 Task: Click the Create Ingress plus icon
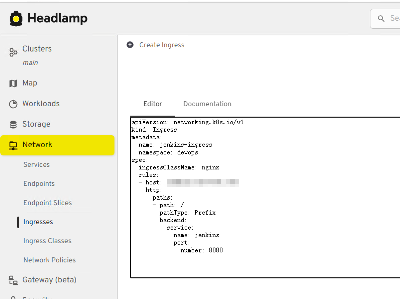130,45
